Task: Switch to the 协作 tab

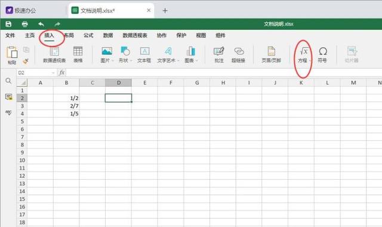Action: 162,36
